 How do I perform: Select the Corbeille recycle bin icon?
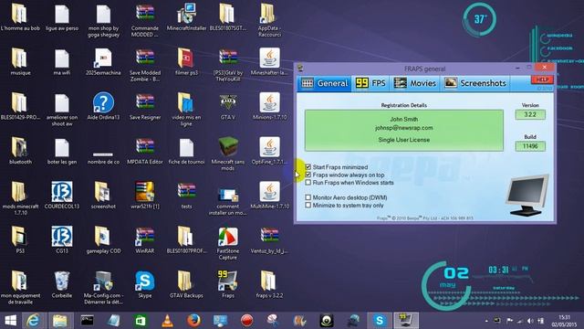[x=62, y=284]
